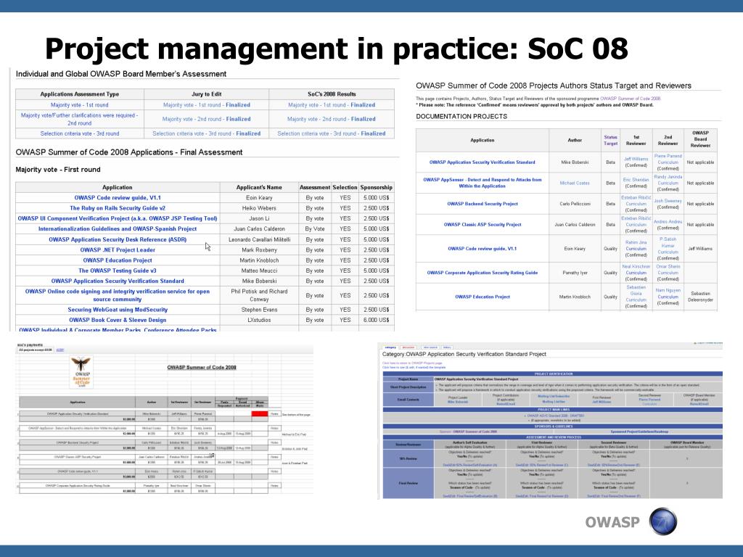Open Jury to Edit 'Majority vote - 2nd round - Finalized'
The height and width of the screenshot is (557, 743).
pyautogui.click(x=207, y=120)
